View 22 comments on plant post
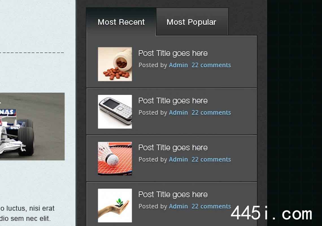The width and height of the screenshot is (322, 226). 211,206
